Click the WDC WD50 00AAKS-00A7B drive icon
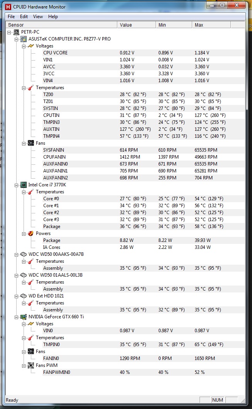The height and width of the screenshot is (409, 252). click(x=24, y=254)
